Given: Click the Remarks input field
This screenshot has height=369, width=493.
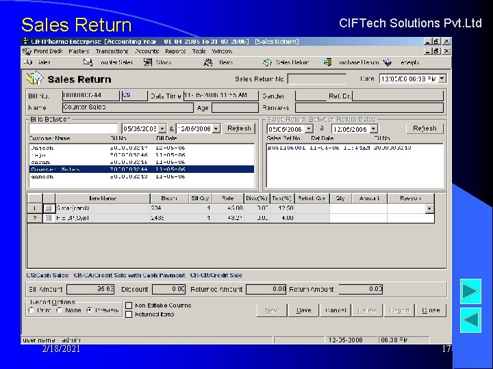Looking at the screenshot, I should point(370,108).
